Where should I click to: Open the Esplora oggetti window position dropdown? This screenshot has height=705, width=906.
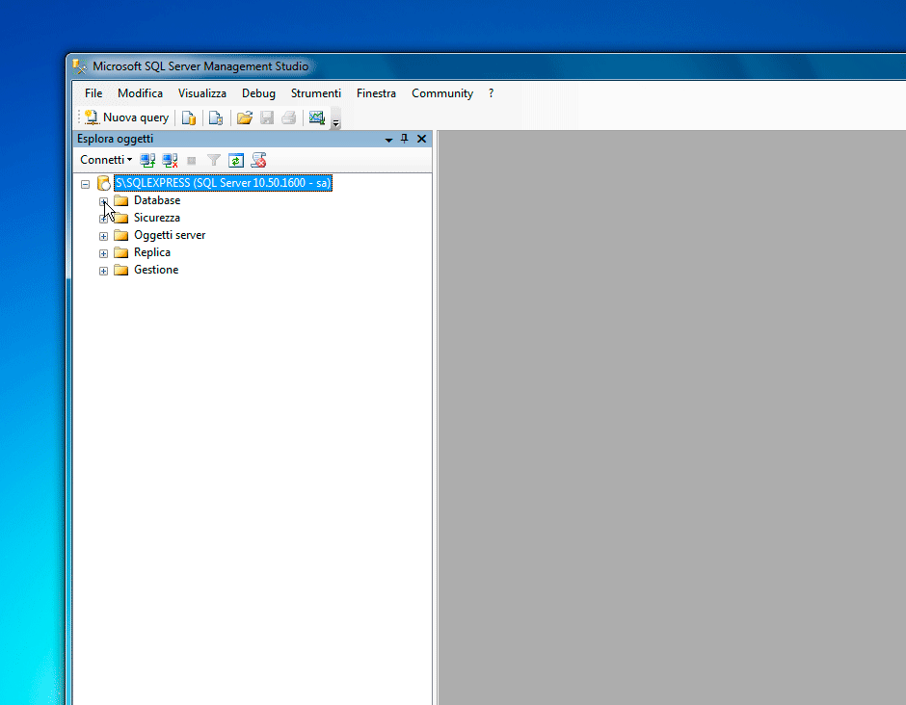(x=388, y=139)
